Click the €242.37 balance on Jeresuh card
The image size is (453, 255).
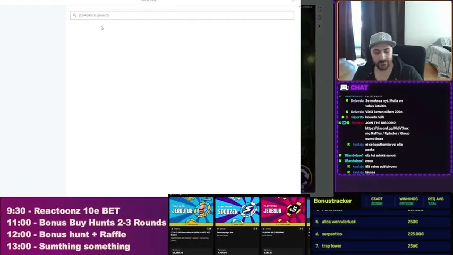[268, 253]
